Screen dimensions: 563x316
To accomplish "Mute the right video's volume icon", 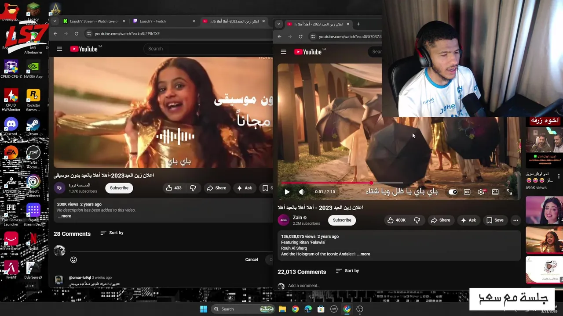I will point(302,192).
